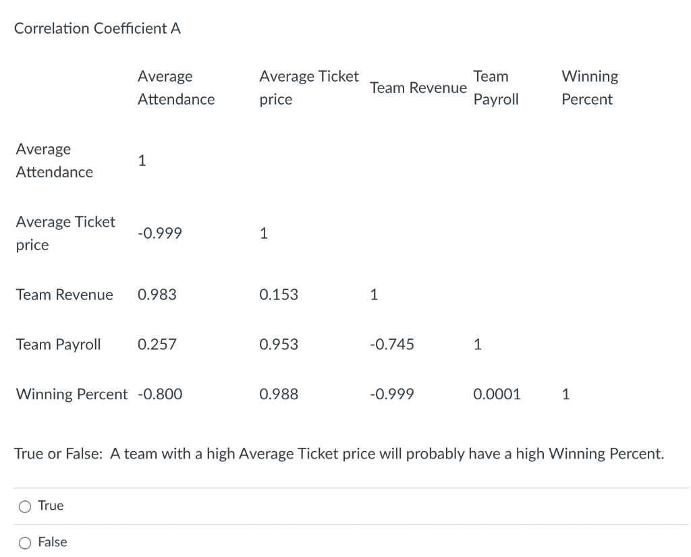Click the Average Attendance row label

pos(54,160)
